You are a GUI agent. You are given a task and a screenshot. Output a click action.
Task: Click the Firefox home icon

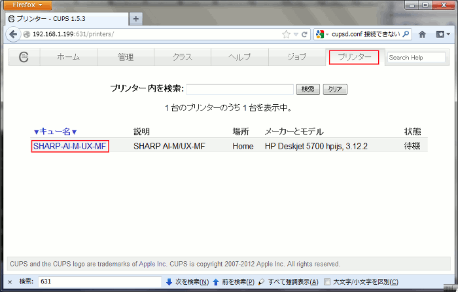423,34
